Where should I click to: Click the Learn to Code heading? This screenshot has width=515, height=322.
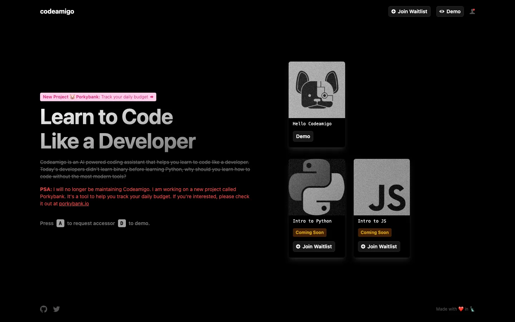(x=118, y=129)
